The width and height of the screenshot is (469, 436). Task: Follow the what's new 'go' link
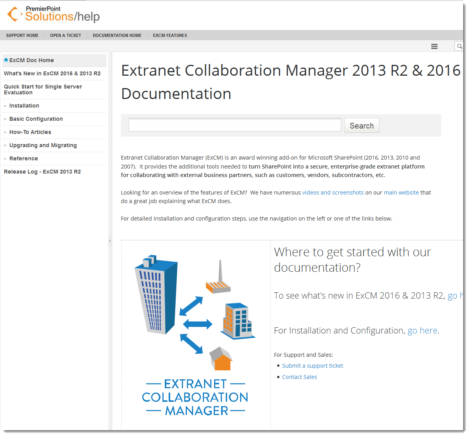pos(455,295)
